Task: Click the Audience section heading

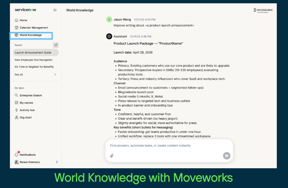Action: point(120,61)
